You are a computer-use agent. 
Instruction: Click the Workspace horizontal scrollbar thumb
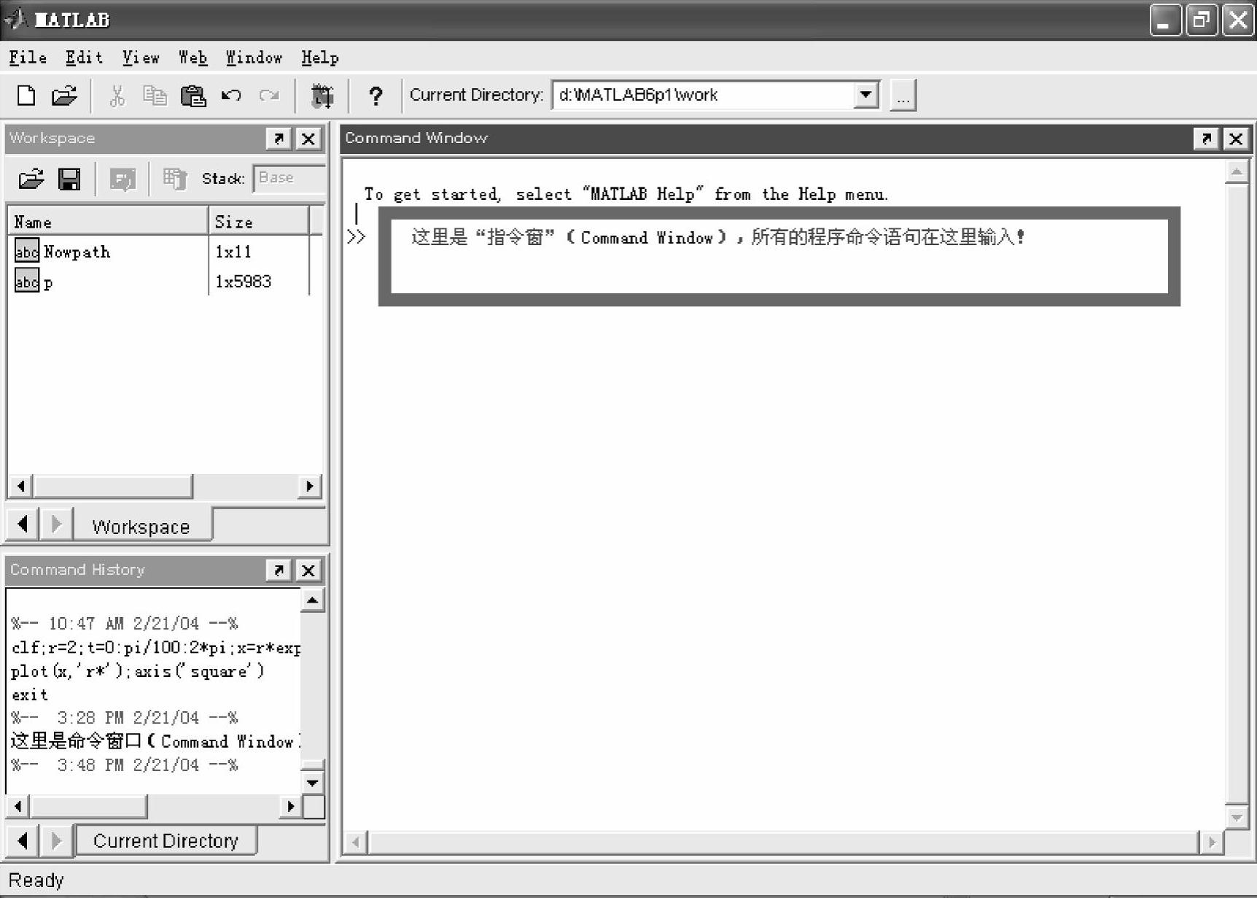[113, 486]
